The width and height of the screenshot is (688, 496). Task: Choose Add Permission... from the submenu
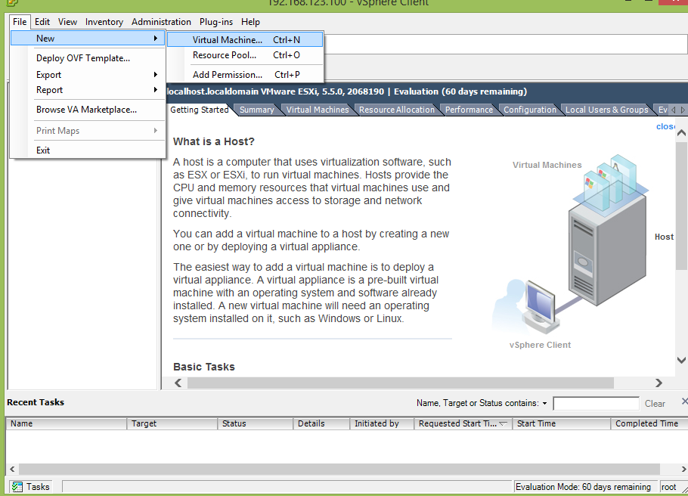245,75
